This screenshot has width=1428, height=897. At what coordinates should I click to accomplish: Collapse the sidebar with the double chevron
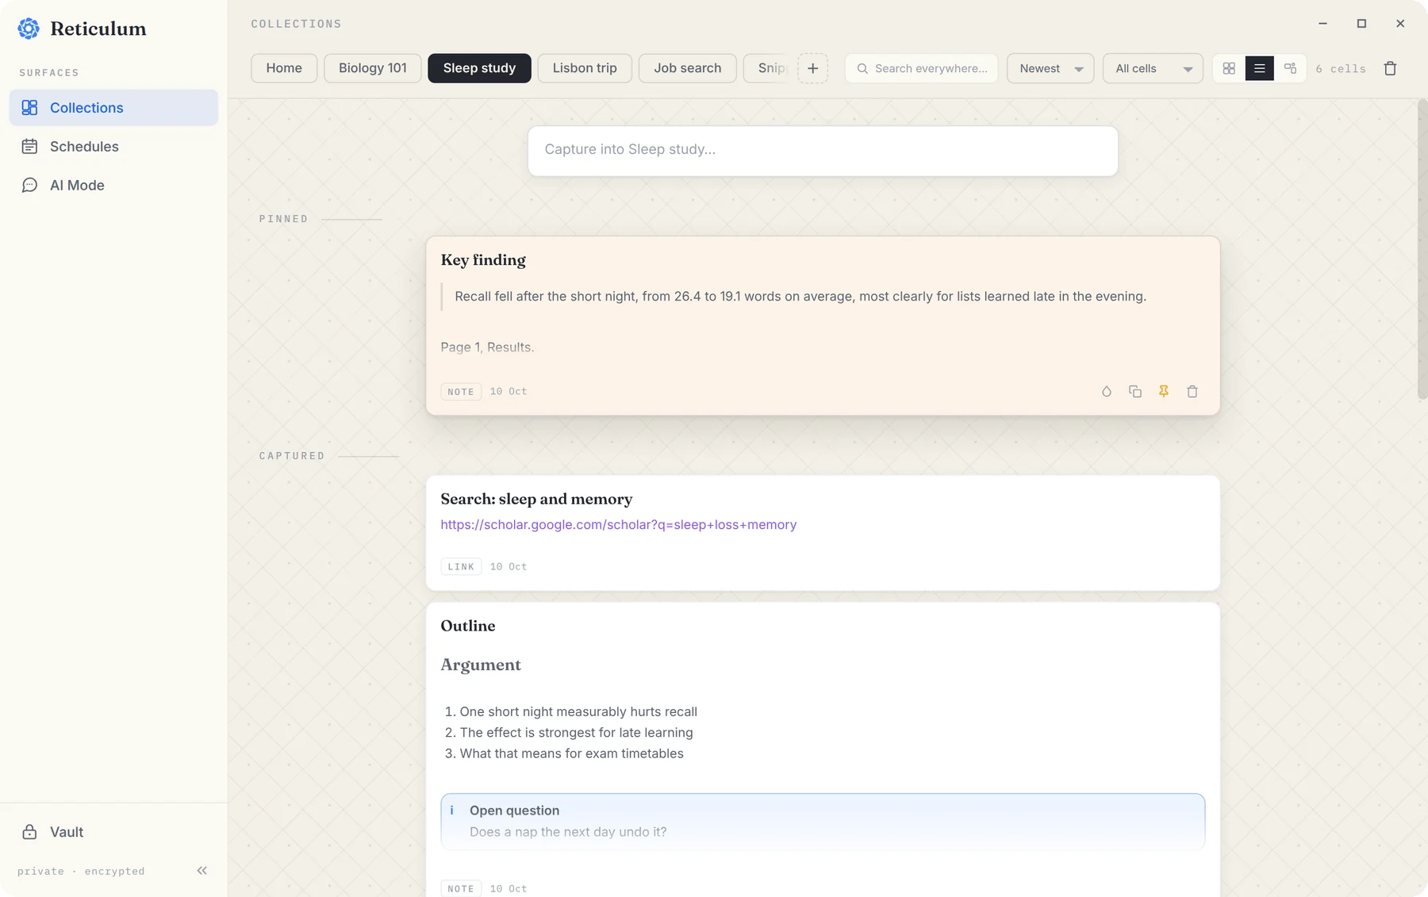pyautogui.click(x=202, y=871)
